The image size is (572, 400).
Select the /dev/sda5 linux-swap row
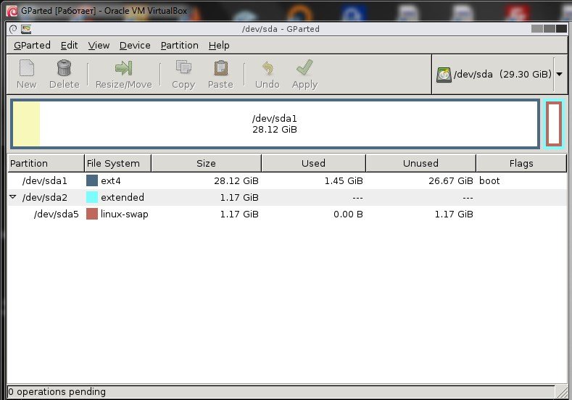point(217,214)
